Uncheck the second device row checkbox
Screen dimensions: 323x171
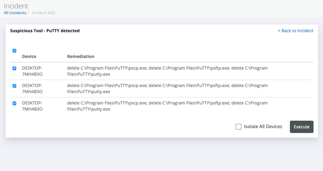pyautogui.click(x=15, y=86)
